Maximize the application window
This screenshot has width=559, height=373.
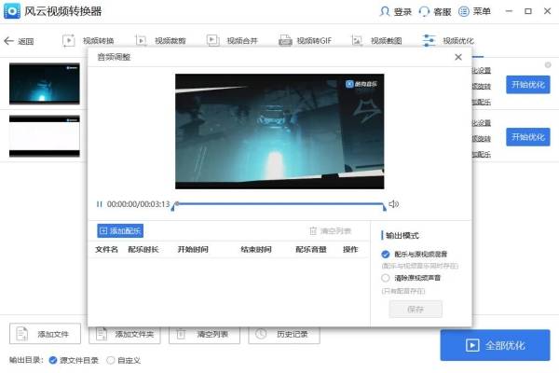528,11
